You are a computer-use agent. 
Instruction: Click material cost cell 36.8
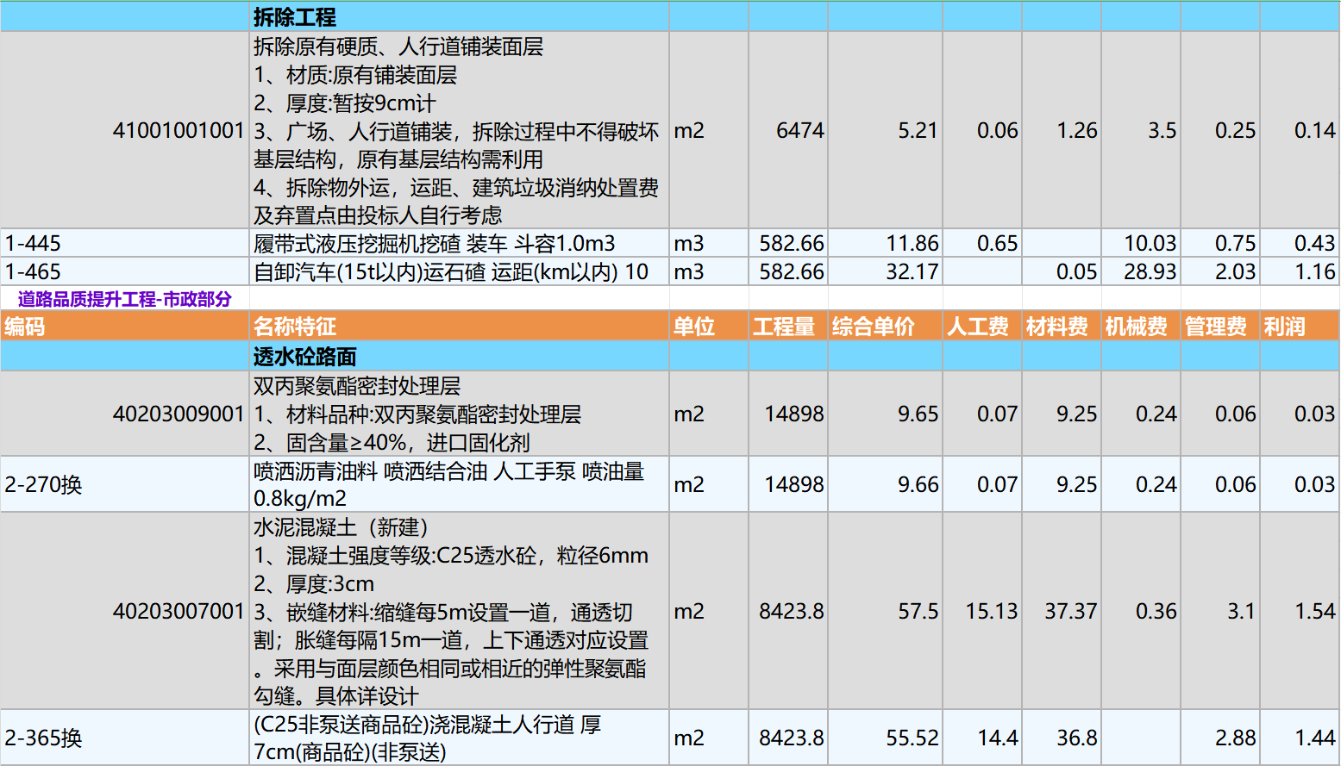coord(1062,738)
